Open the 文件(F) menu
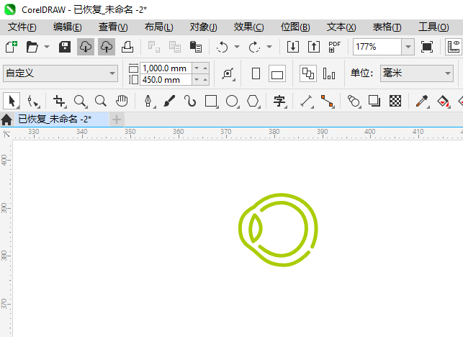The width and height of the screenshot is (463, 337). click(x=22, y=27)
